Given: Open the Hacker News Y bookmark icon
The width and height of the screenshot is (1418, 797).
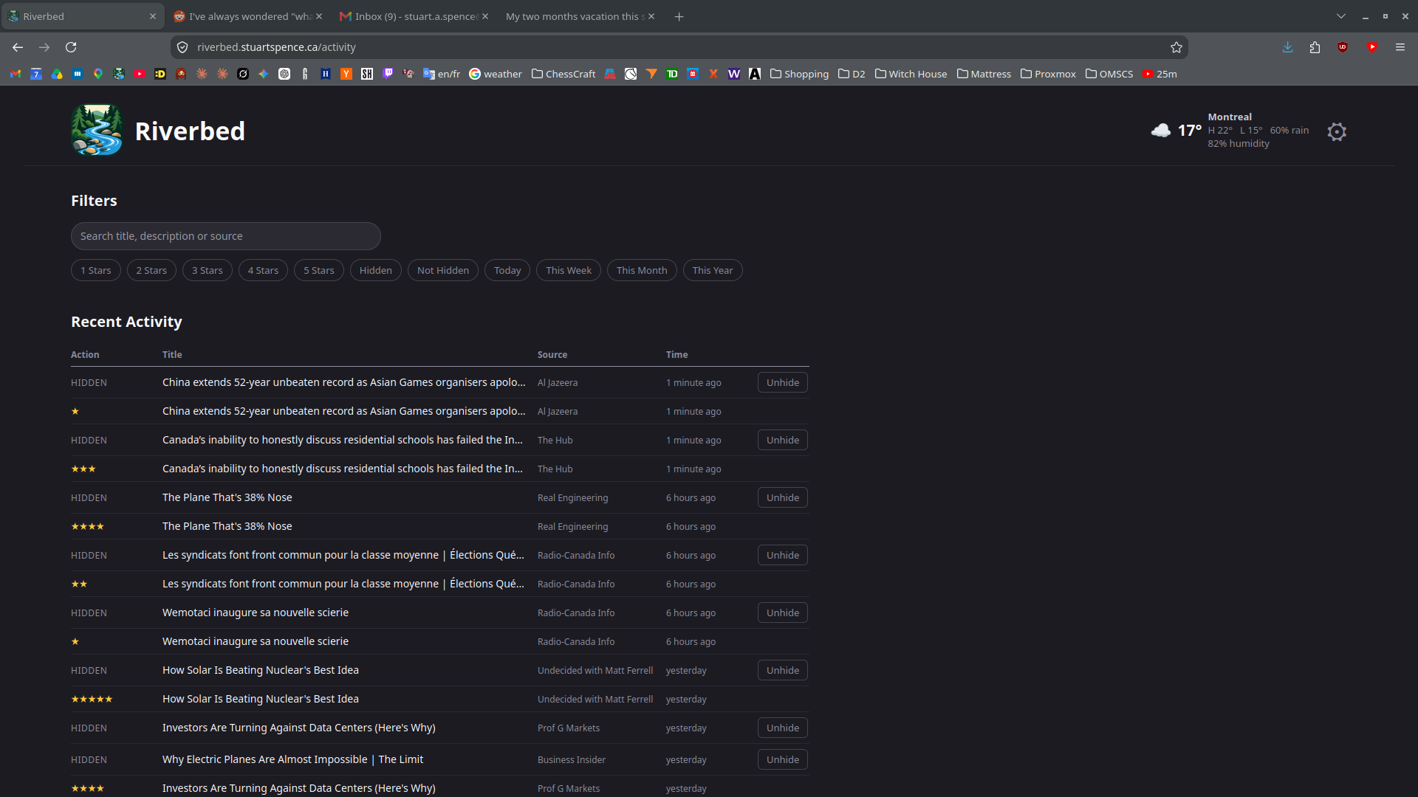Looking at the screenshot, I should [346, 74].
